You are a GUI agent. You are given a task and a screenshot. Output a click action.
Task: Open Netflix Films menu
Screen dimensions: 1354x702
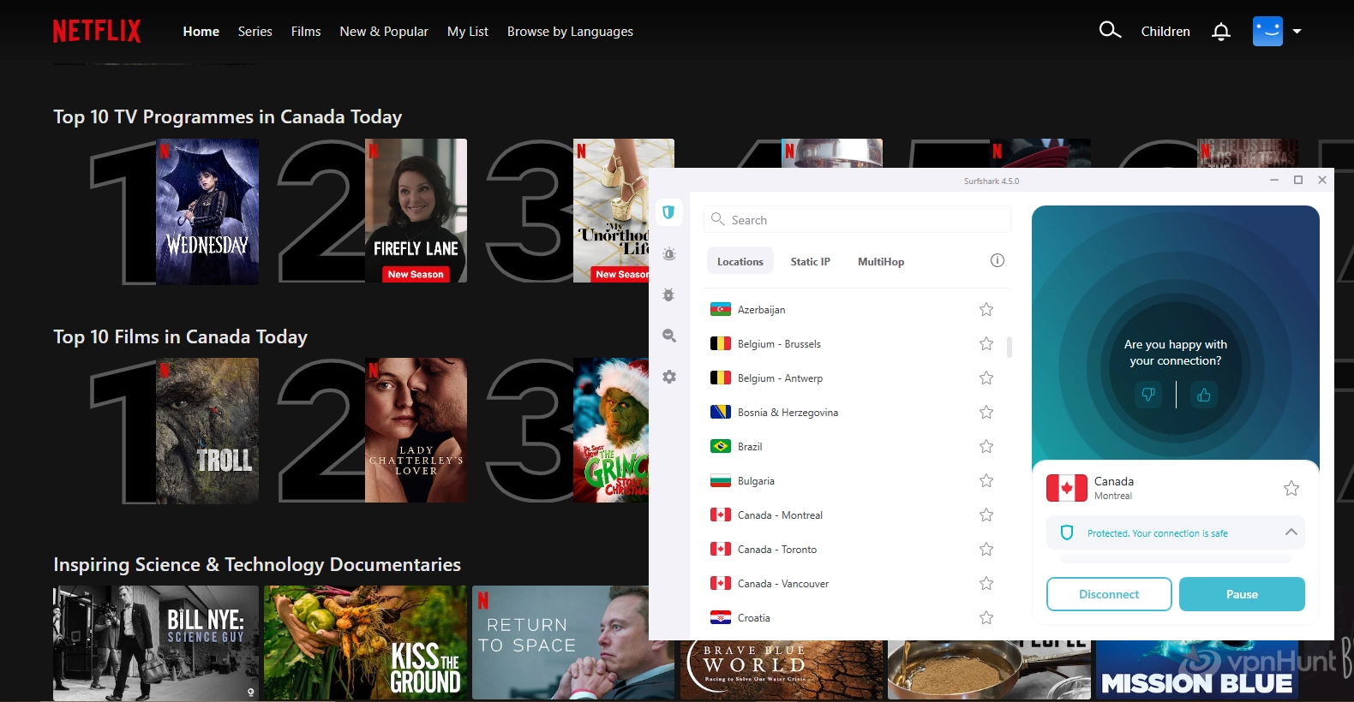click(306, 32)
